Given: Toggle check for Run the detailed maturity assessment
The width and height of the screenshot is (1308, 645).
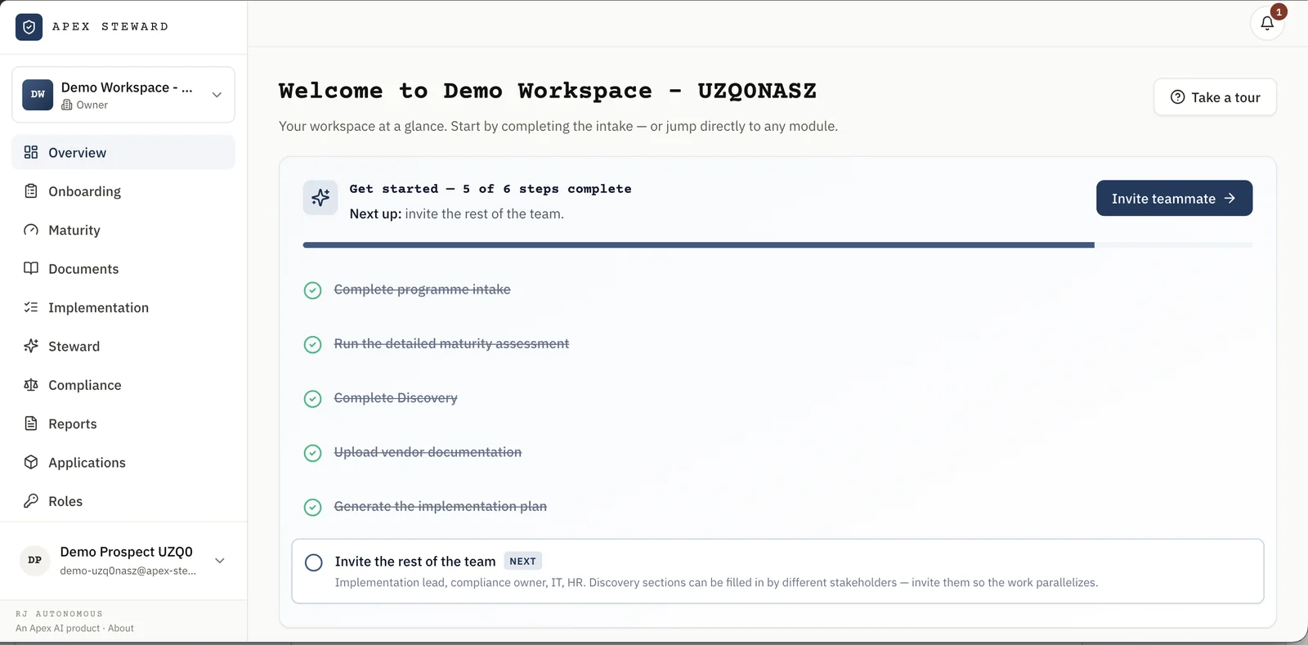Looking at the screenshot, I should point(312,344).
